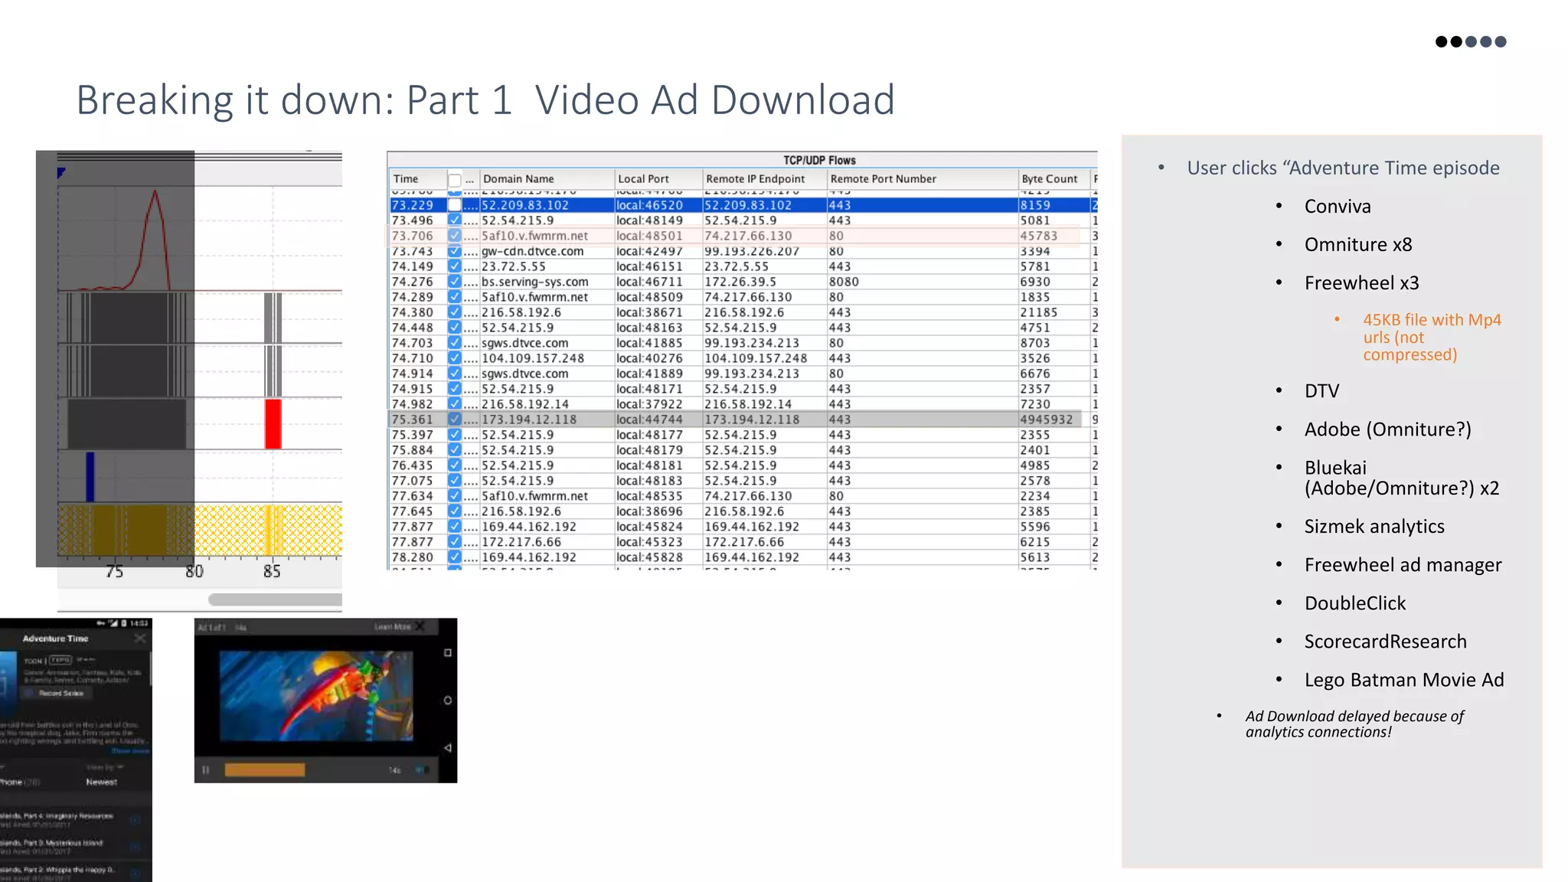
Task: Click the Adventure Time poster thumbnail
Action: click(8, 683)
